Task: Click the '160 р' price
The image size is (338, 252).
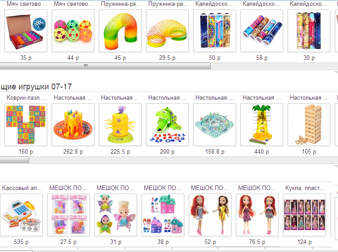Action: pyautogui.click(x=26, y=152)
